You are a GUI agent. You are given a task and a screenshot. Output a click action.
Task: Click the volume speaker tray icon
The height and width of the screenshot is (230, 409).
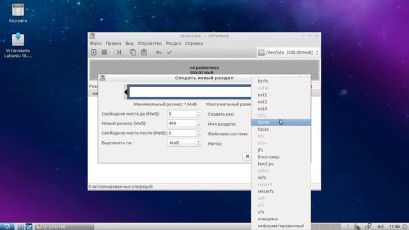click(381, 226)
